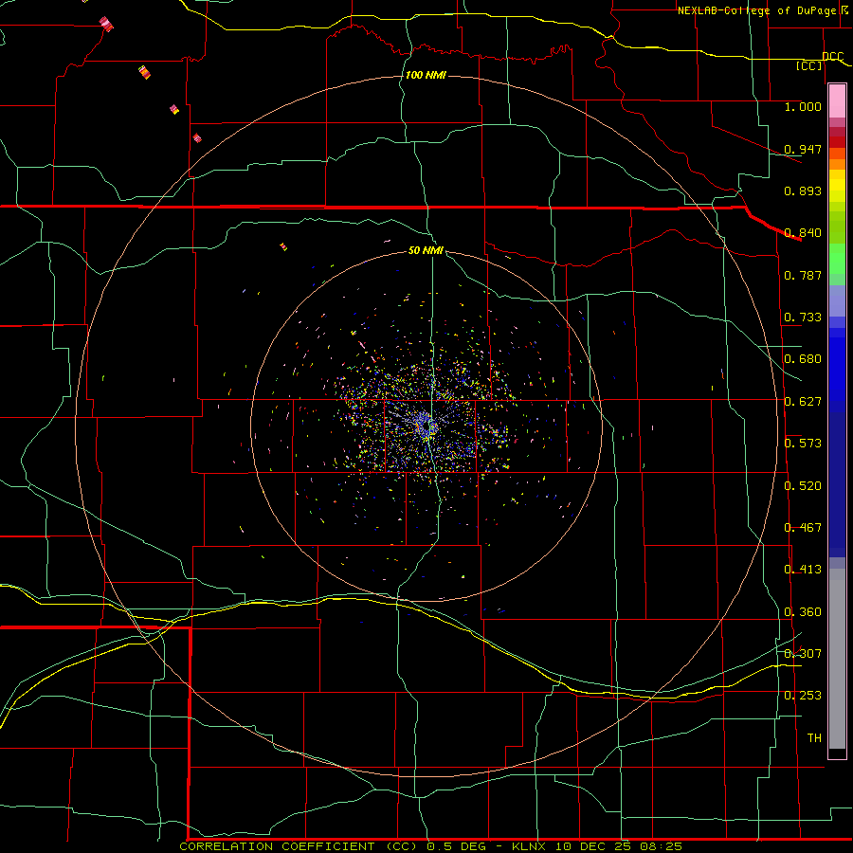The height and width of the screenshot is (853, 853).
Task: Select the 0.893 legend value
Action: (x=803, y=191)
